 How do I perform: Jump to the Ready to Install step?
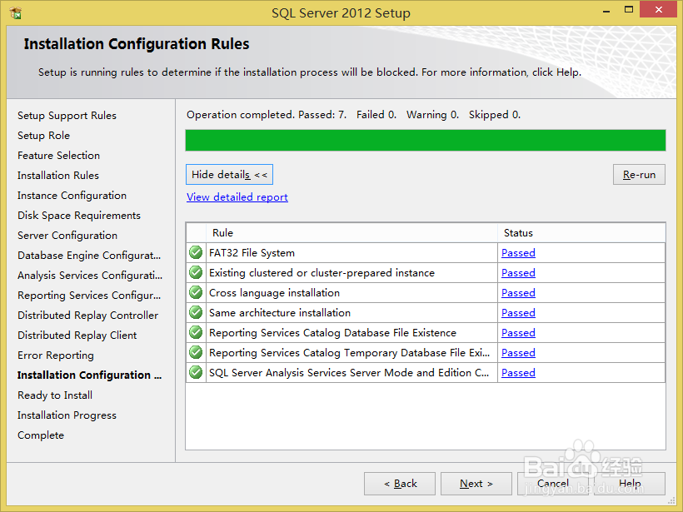54,395
